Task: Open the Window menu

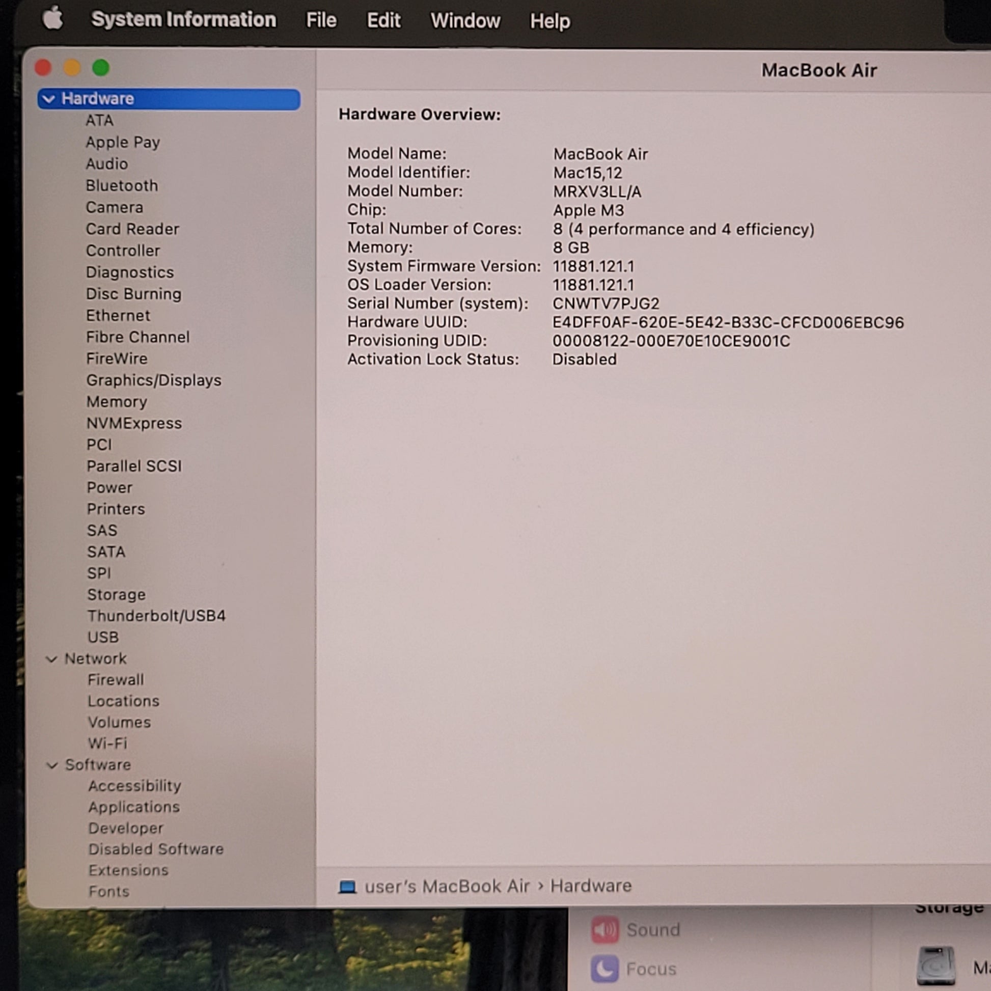Action: (x=465, y=21)
